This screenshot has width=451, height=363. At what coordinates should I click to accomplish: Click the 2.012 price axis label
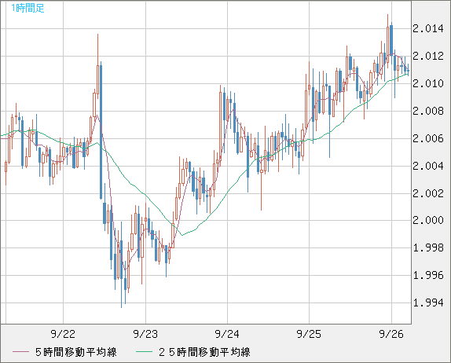click(428, 56)
